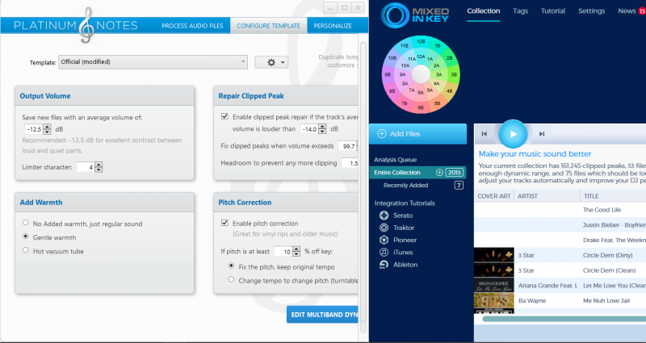Click the Circle Dem (Clean) cover art
646x343 pixels.
(494, 270)
